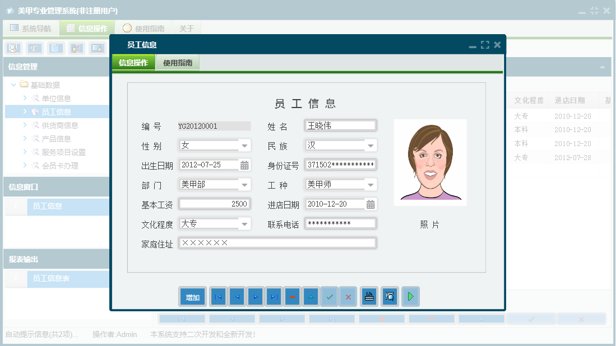The height and width of the screenshot is (346, 616).
Task: Open the calendar picker beside 进店日期
Action: pyautogui.click(x=370, y=204)
